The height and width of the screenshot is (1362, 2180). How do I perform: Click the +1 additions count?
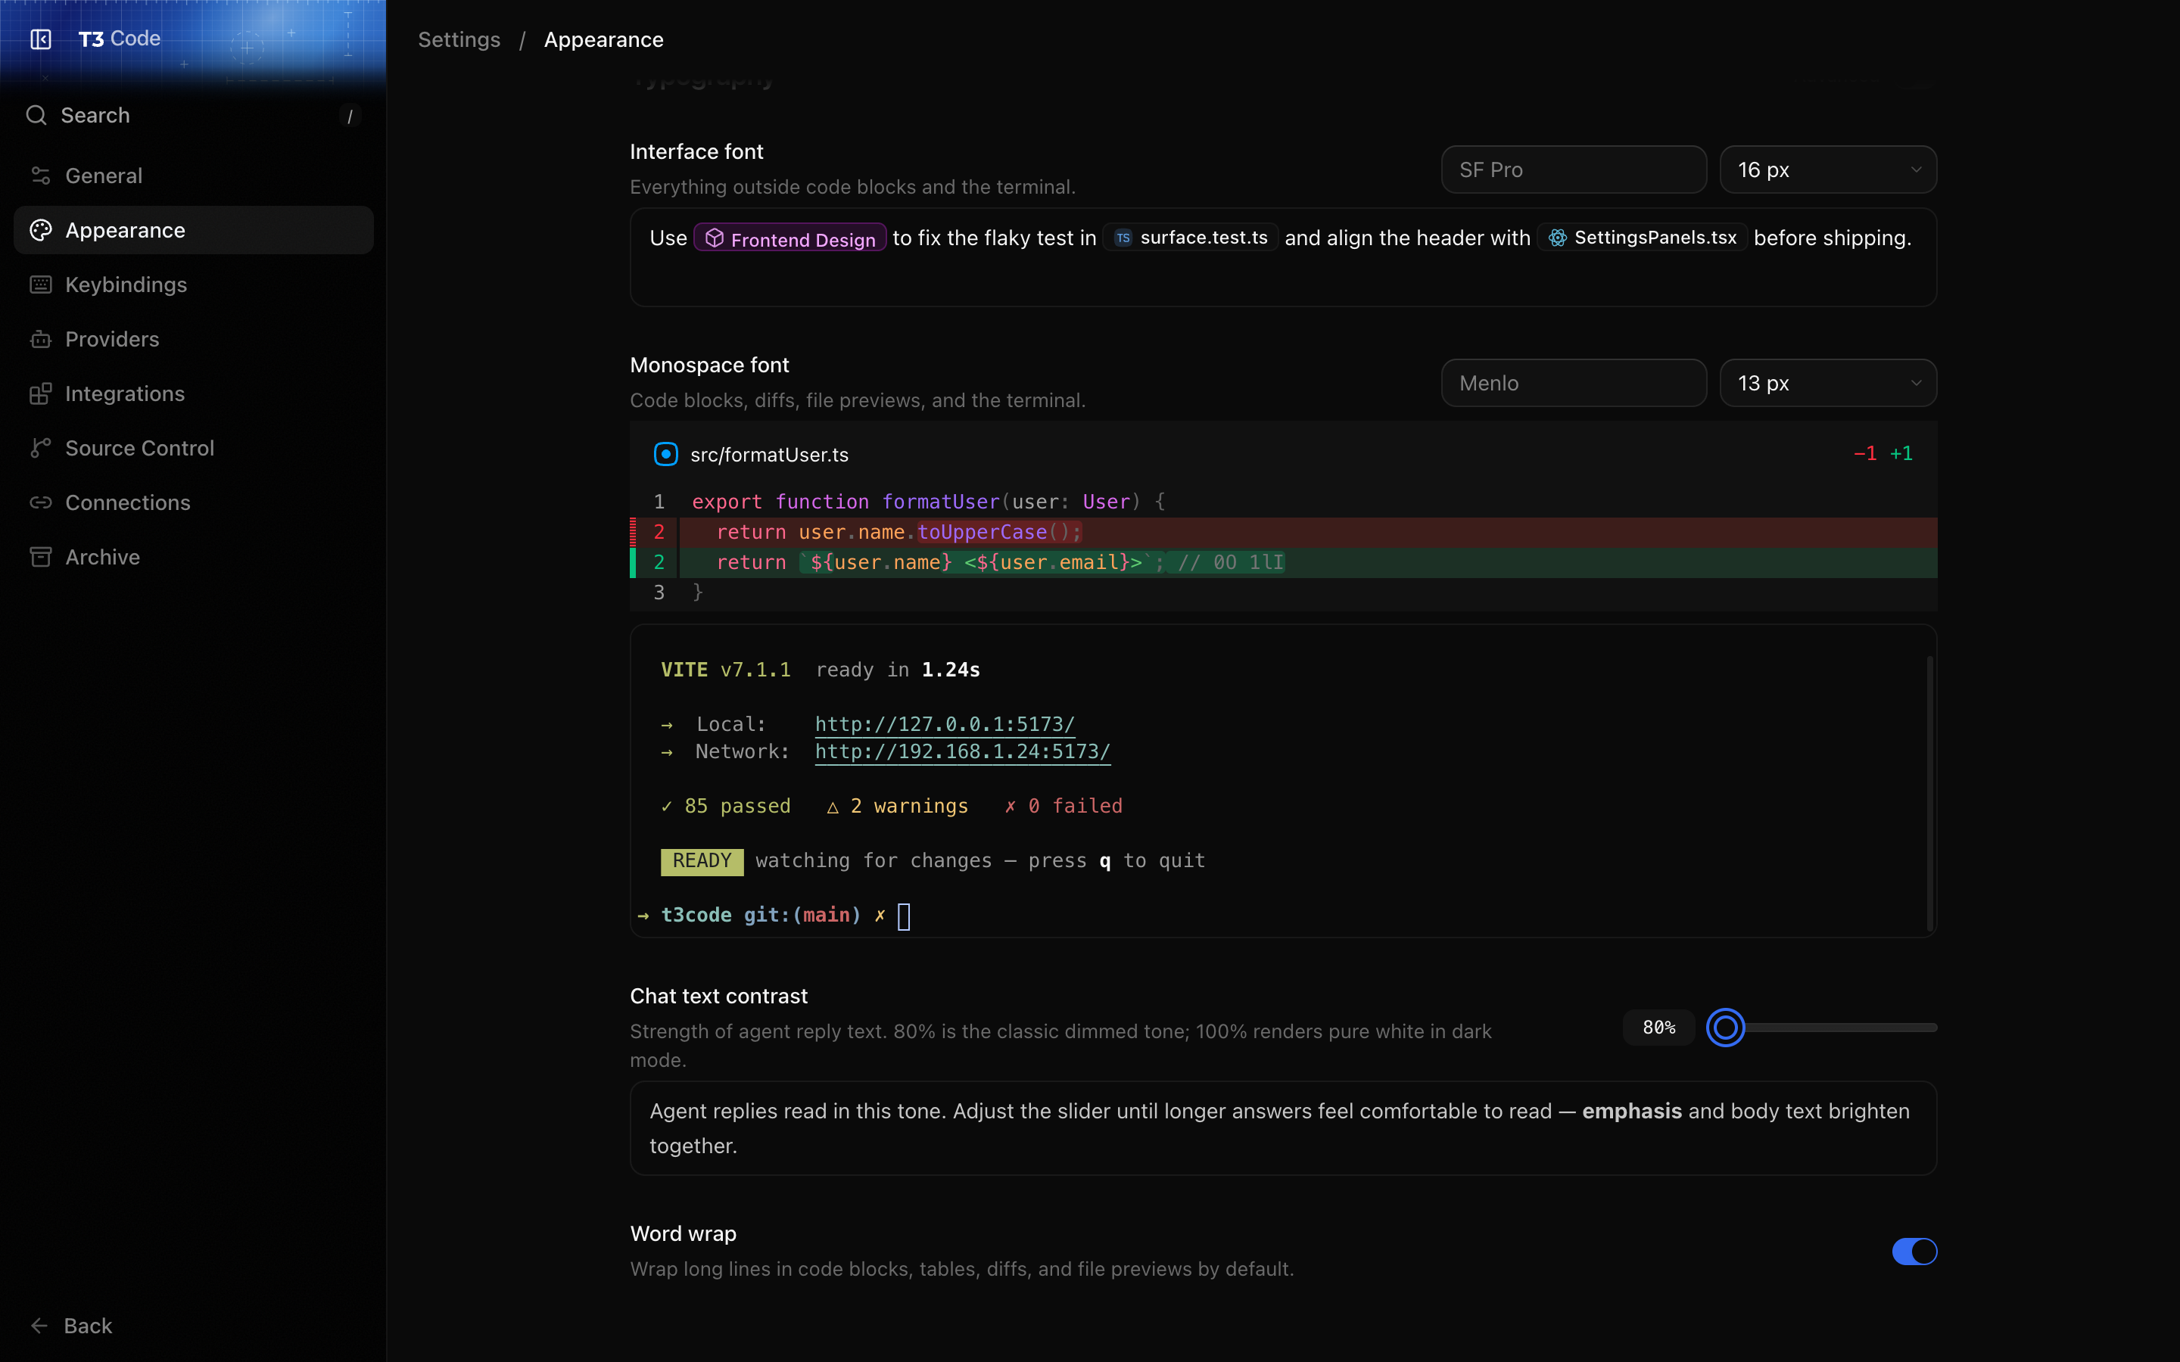coord(1901,454)
